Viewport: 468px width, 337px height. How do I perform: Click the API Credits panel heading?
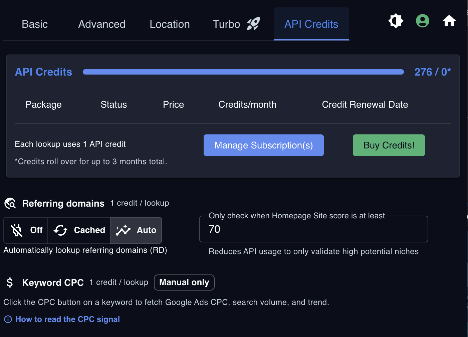[43, 72]
